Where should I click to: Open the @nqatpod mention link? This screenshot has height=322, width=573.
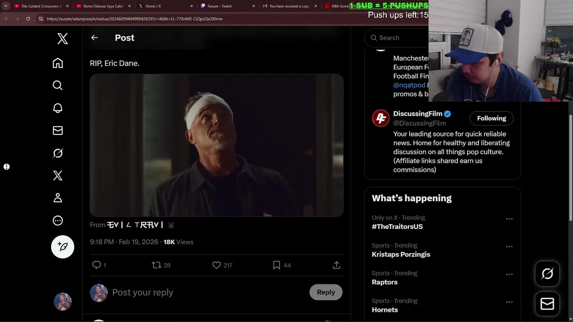tap(409, 85)
